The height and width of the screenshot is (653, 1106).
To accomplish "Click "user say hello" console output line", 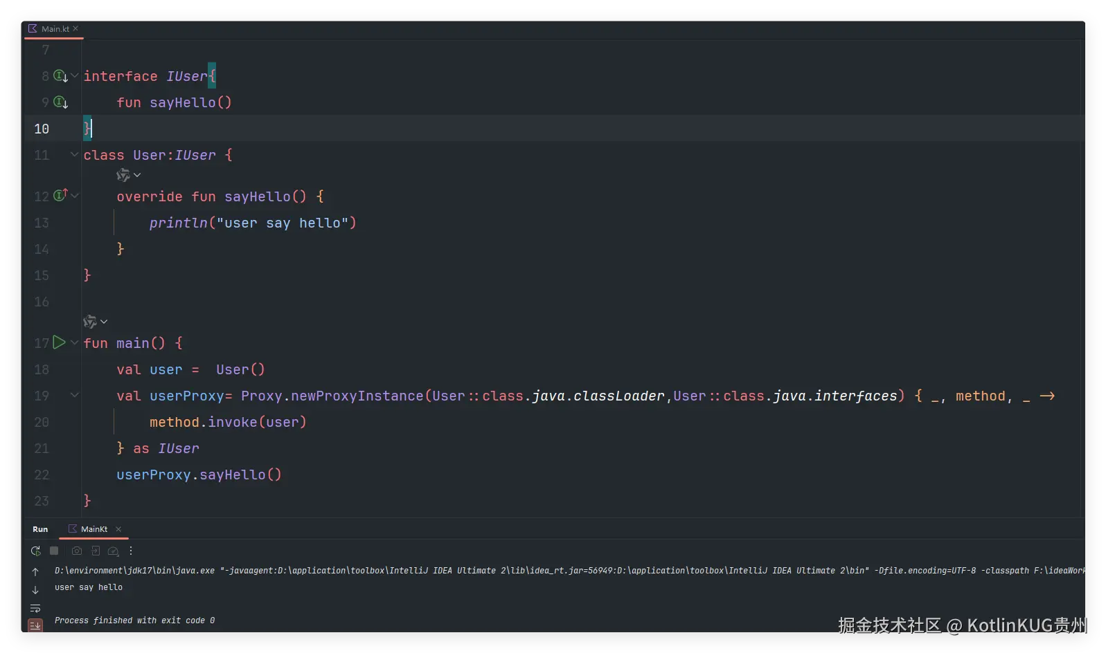I will click(89, 587).
